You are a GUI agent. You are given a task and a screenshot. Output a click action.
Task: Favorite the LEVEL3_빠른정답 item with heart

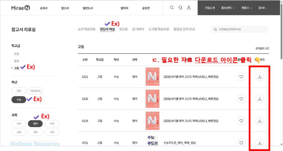click(x=241, y=121)
